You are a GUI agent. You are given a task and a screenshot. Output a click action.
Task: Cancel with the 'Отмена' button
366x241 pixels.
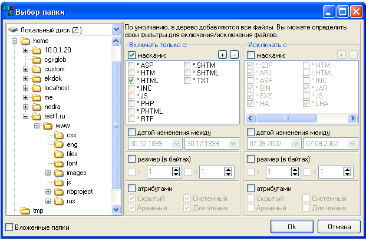[x=339, y=226]
